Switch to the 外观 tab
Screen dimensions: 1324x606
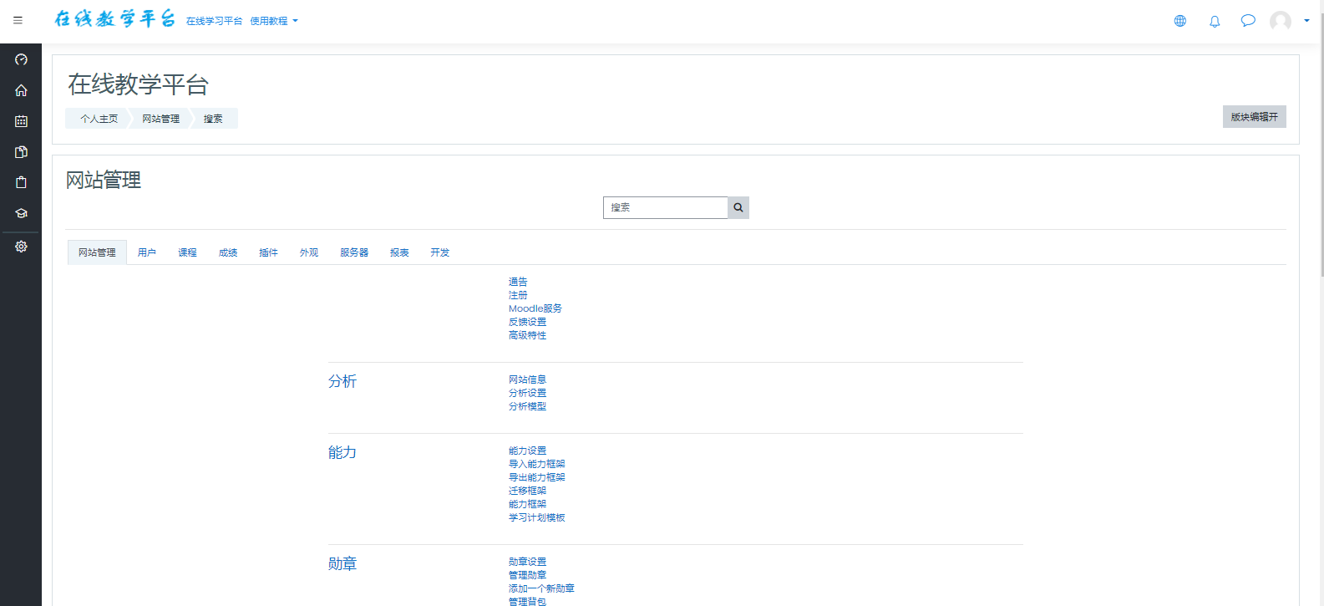309,252
